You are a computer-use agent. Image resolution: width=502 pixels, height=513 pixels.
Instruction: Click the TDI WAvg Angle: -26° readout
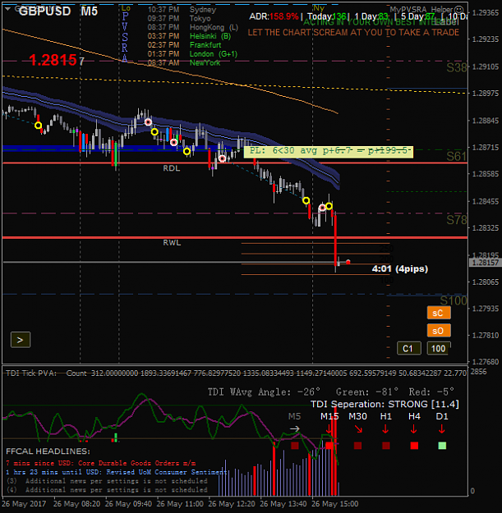coord(264,392)
